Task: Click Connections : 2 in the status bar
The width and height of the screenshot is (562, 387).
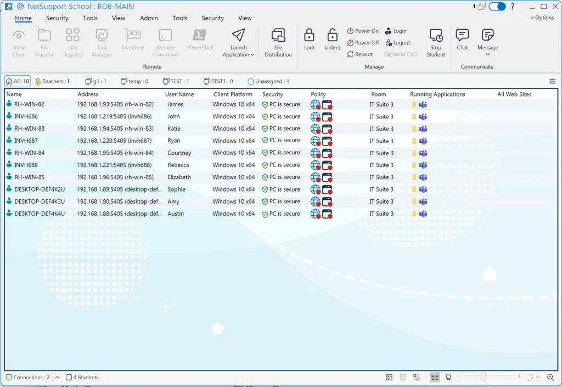Action: coord(27,377)
